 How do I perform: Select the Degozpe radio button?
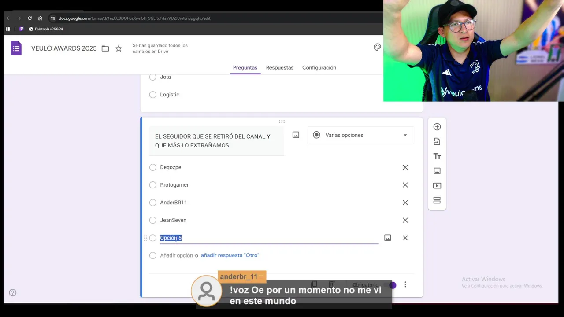(153, 167)
